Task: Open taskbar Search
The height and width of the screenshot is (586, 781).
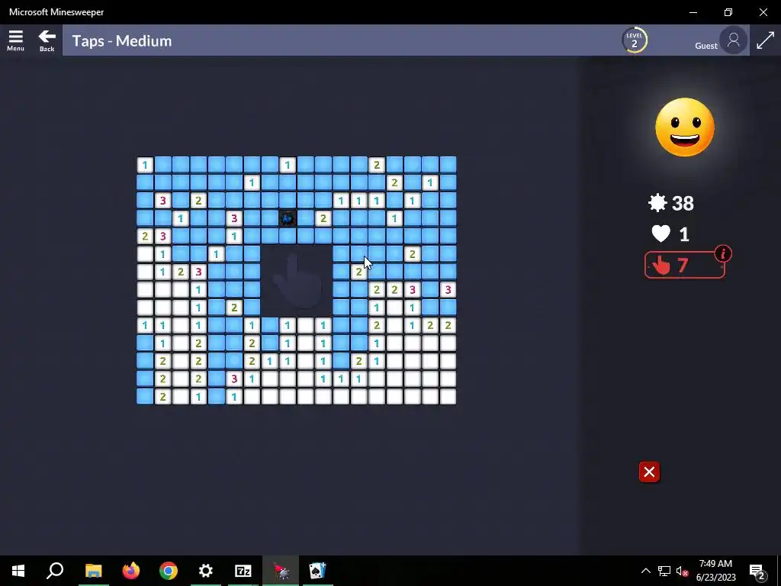Action: (55, 571)
